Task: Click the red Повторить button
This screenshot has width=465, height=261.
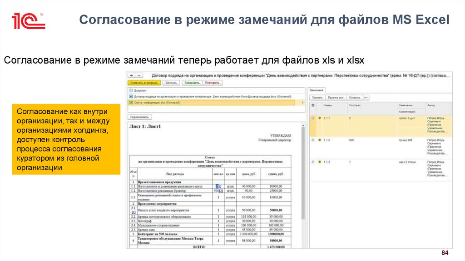Action: pyautogui.click(x=213, y=83)
